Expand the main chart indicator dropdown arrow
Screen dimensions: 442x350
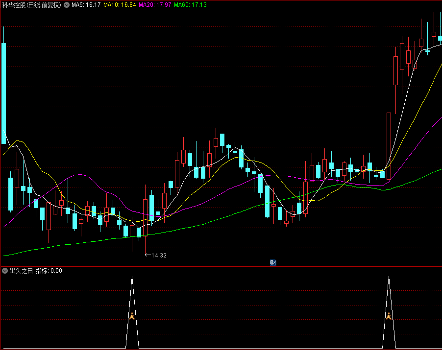67,5
